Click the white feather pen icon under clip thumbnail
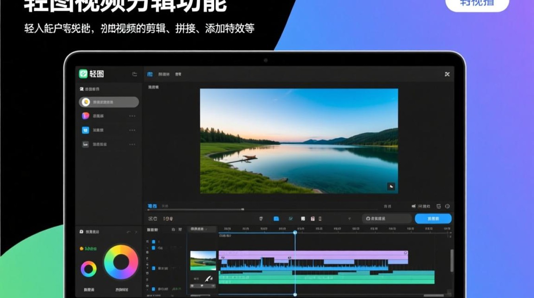 click(x=209, y=279)
